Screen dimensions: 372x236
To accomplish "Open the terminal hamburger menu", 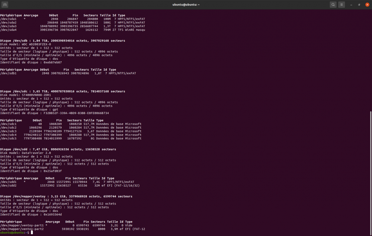I will pos(341,4).
